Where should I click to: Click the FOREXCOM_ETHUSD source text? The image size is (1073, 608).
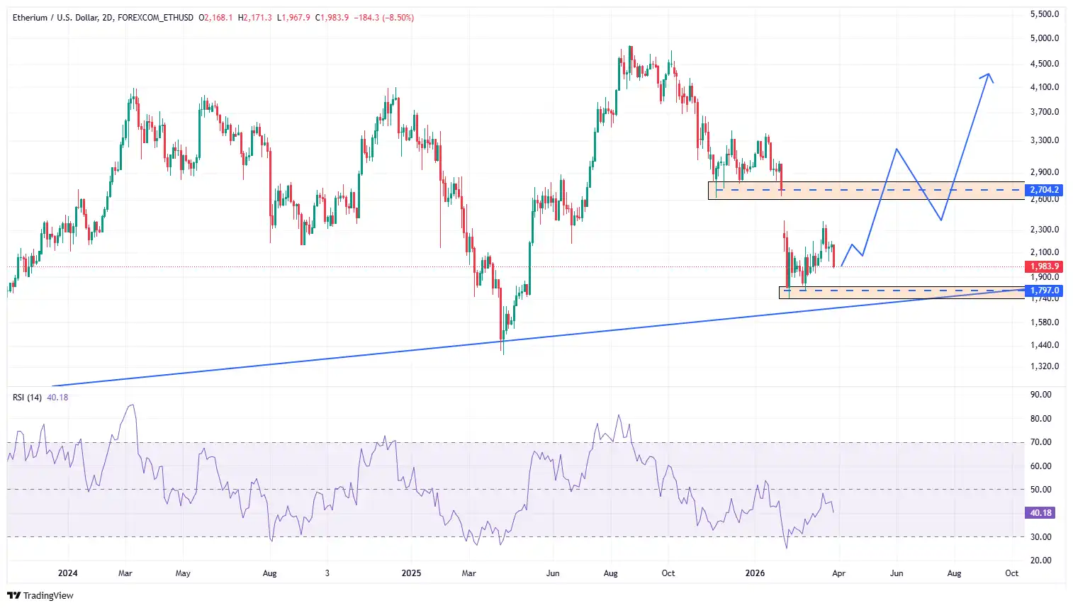click(155, 18)
